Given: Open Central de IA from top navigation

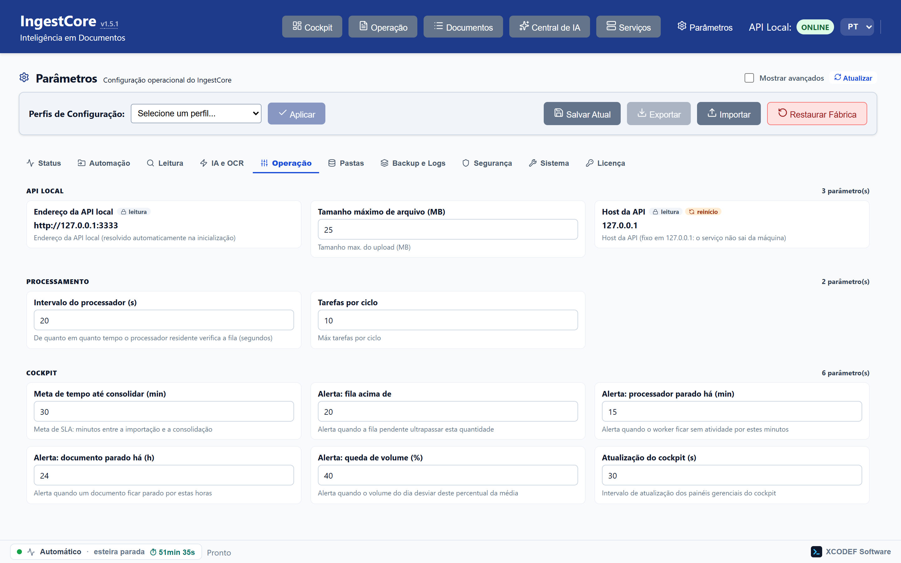Looking at the screenshot, I should (550, 27).
